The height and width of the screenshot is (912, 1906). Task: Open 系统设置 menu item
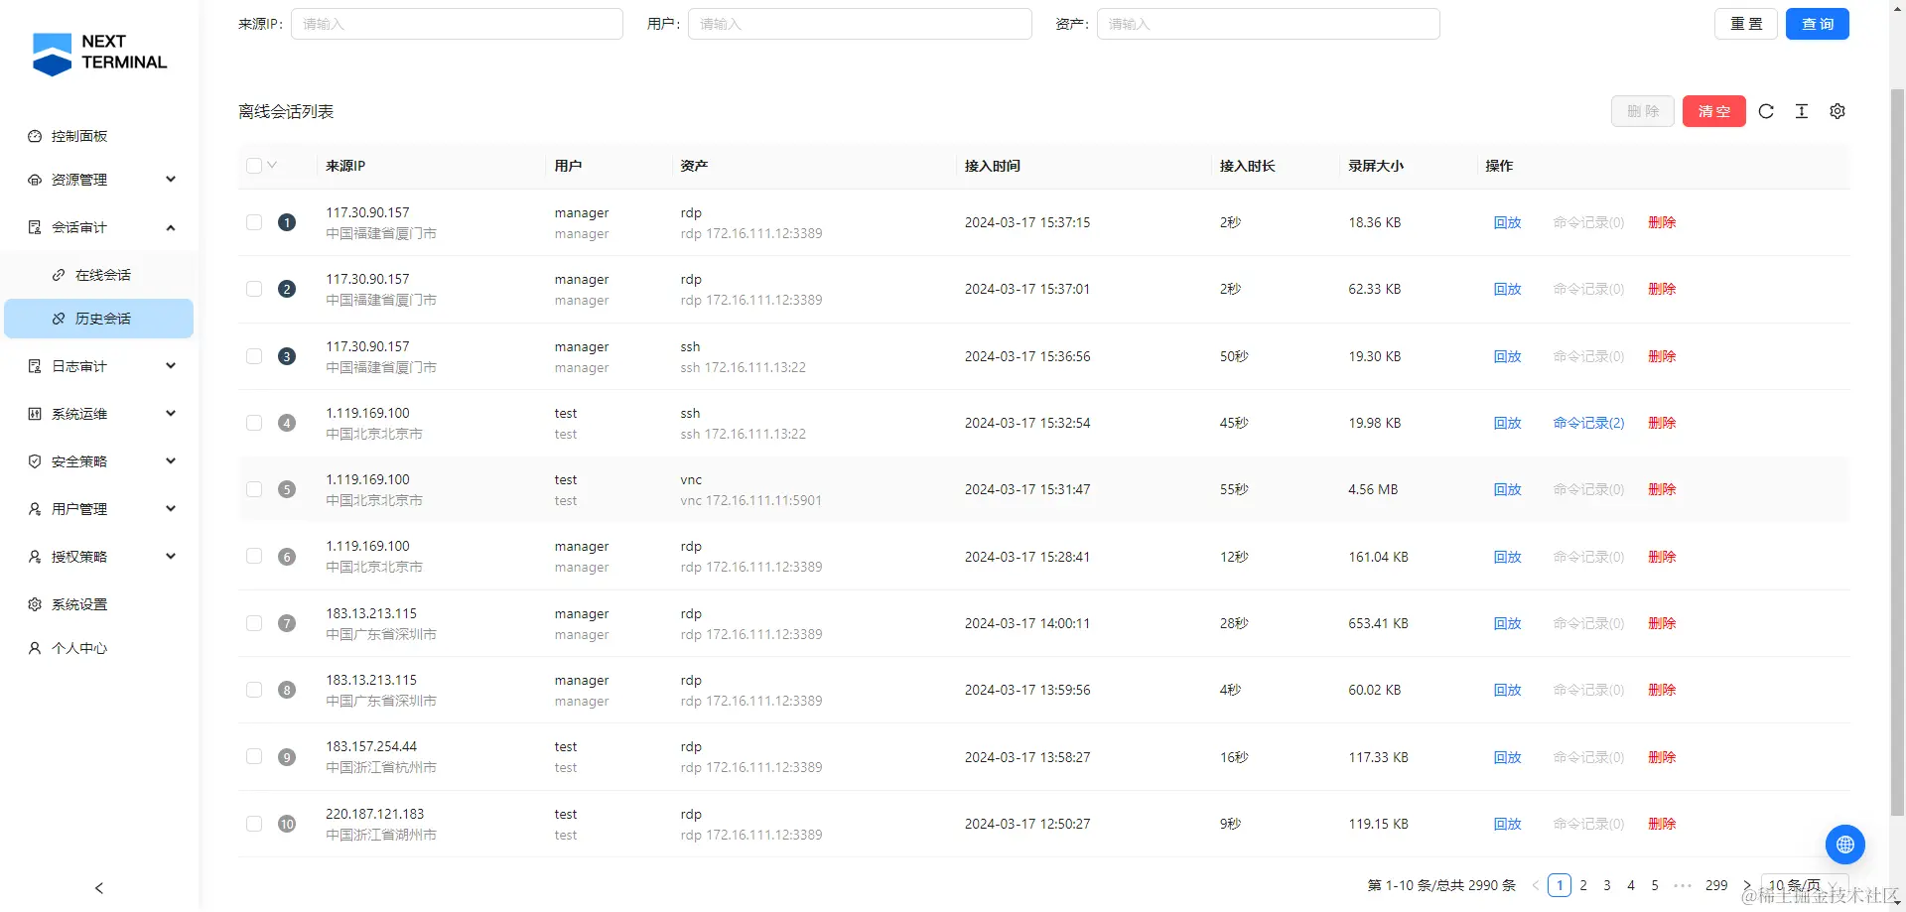[x=98, y=604]
